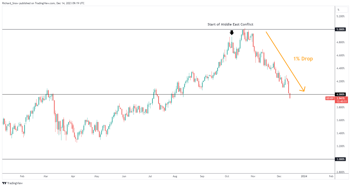Click the Nov label on time axis
The width and height of the screenshot is (351, 187).
point(253,176)
